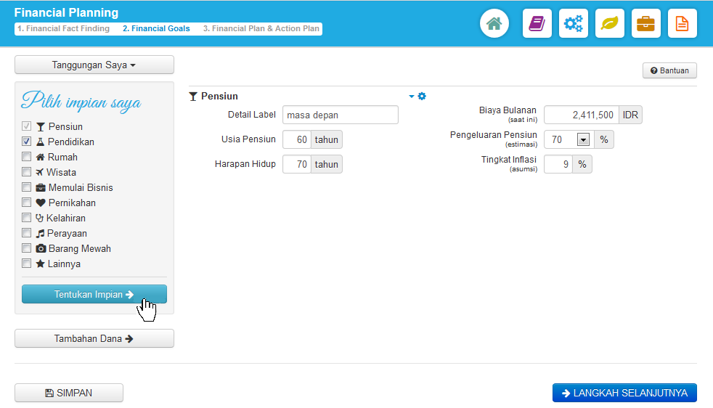
Task: Open the blue gears settings icon
Action: coord(573,23)
